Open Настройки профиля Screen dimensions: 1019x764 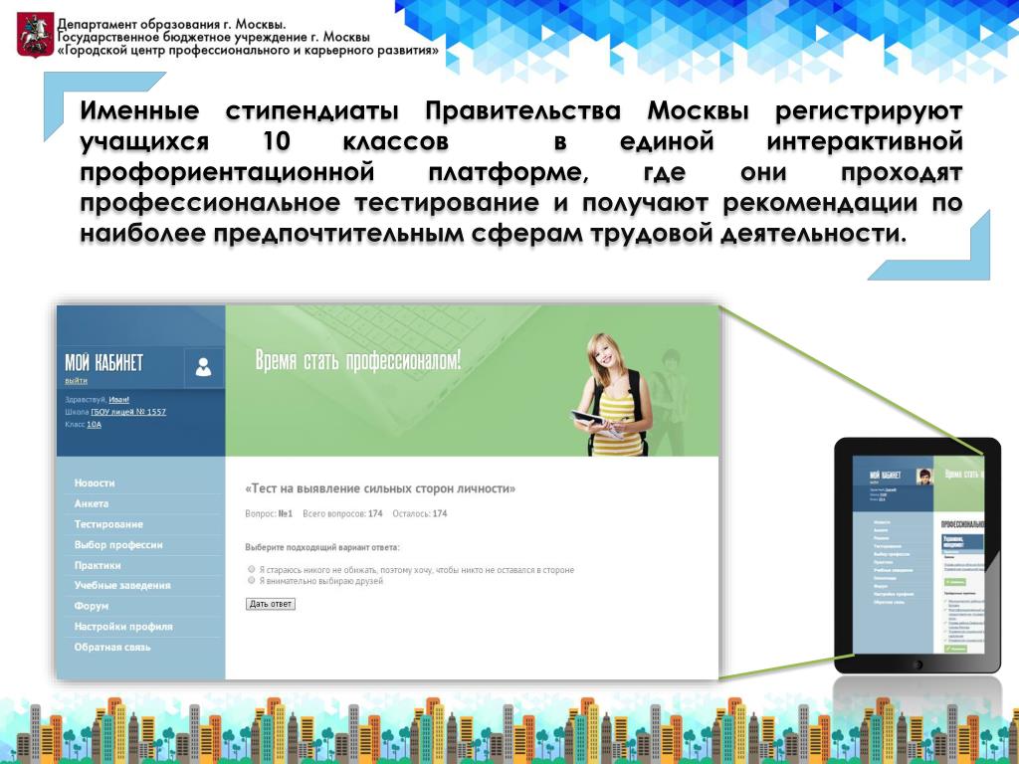123,627
